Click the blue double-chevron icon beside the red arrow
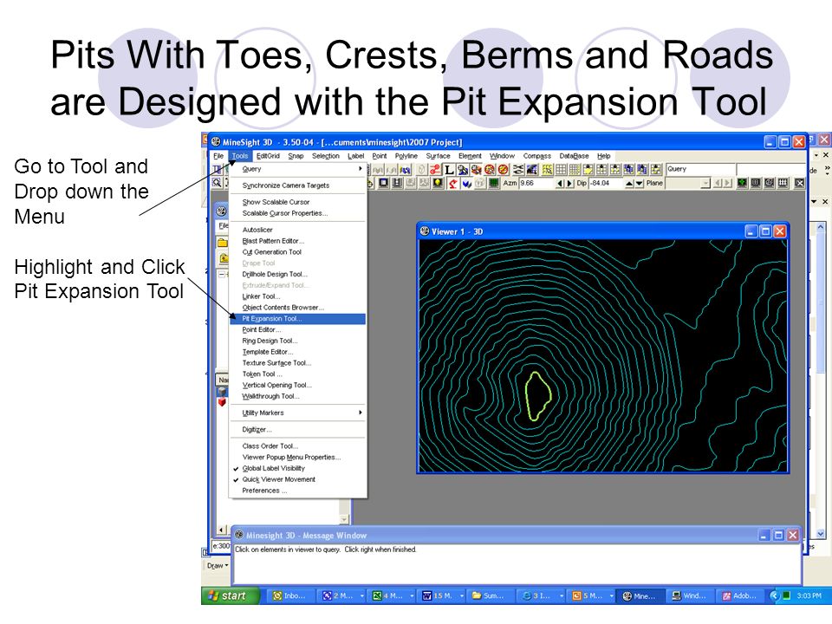Screen dimensions: 832x624 click(x=466, y=183)
